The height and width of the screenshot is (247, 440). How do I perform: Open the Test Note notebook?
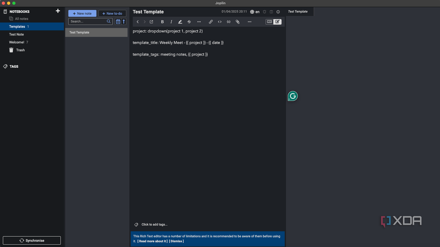coord(32,35)
